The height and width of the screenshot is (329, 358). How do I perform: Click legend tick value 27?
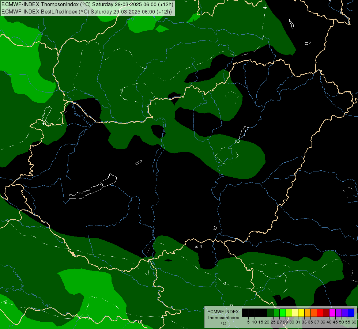click(279, 322)
